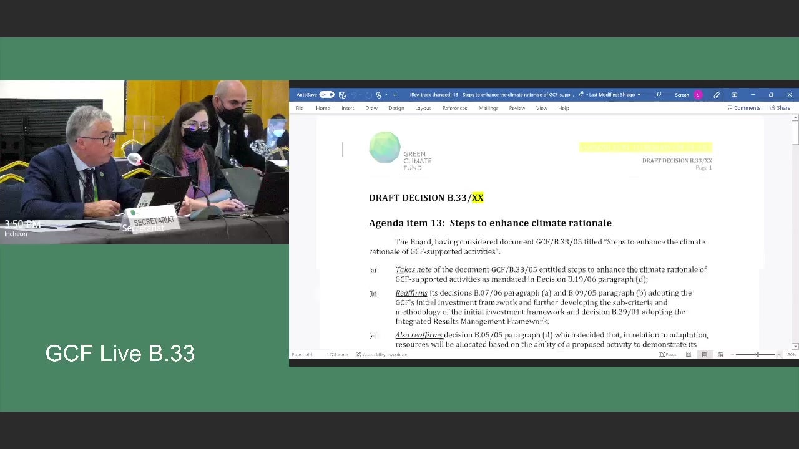Click the underlined 'Takes note' text
This screenshot has width=799, height=449.
[x=413, y=269]
